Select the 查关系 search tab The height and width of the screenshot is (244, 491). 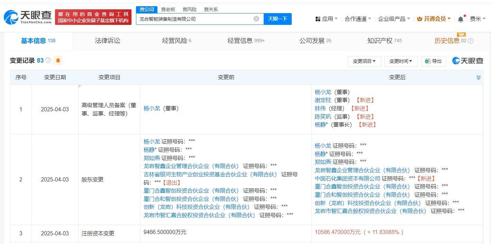(211, 9)
